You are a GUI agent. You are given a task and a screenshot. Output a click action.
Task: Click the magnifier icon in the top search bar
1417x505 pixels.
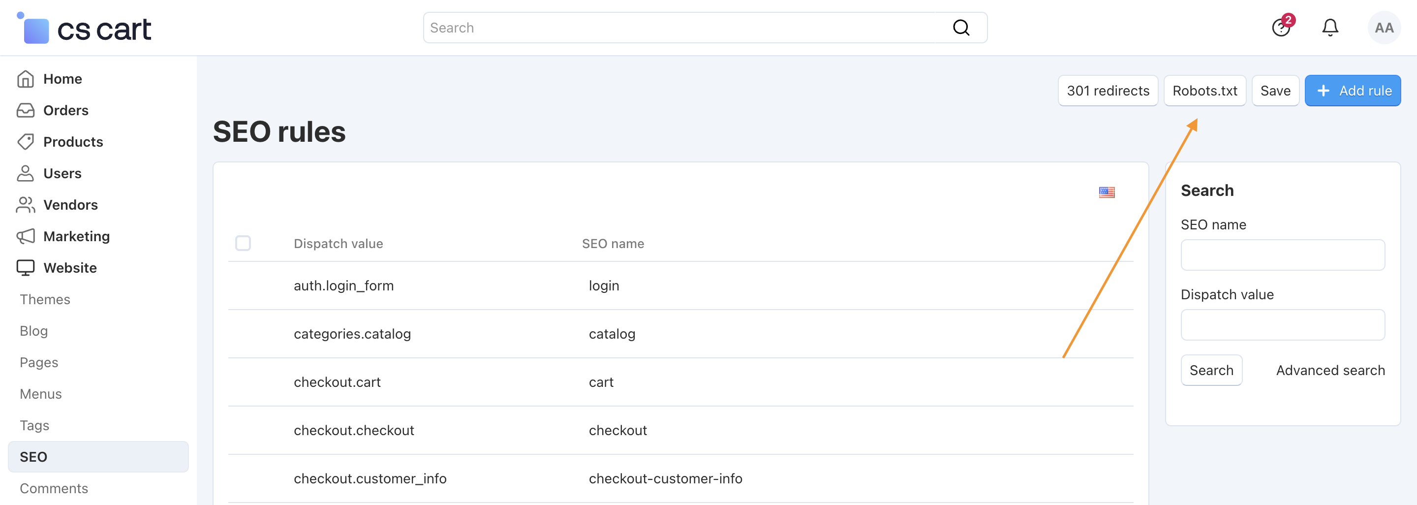(x=961, y=28)
